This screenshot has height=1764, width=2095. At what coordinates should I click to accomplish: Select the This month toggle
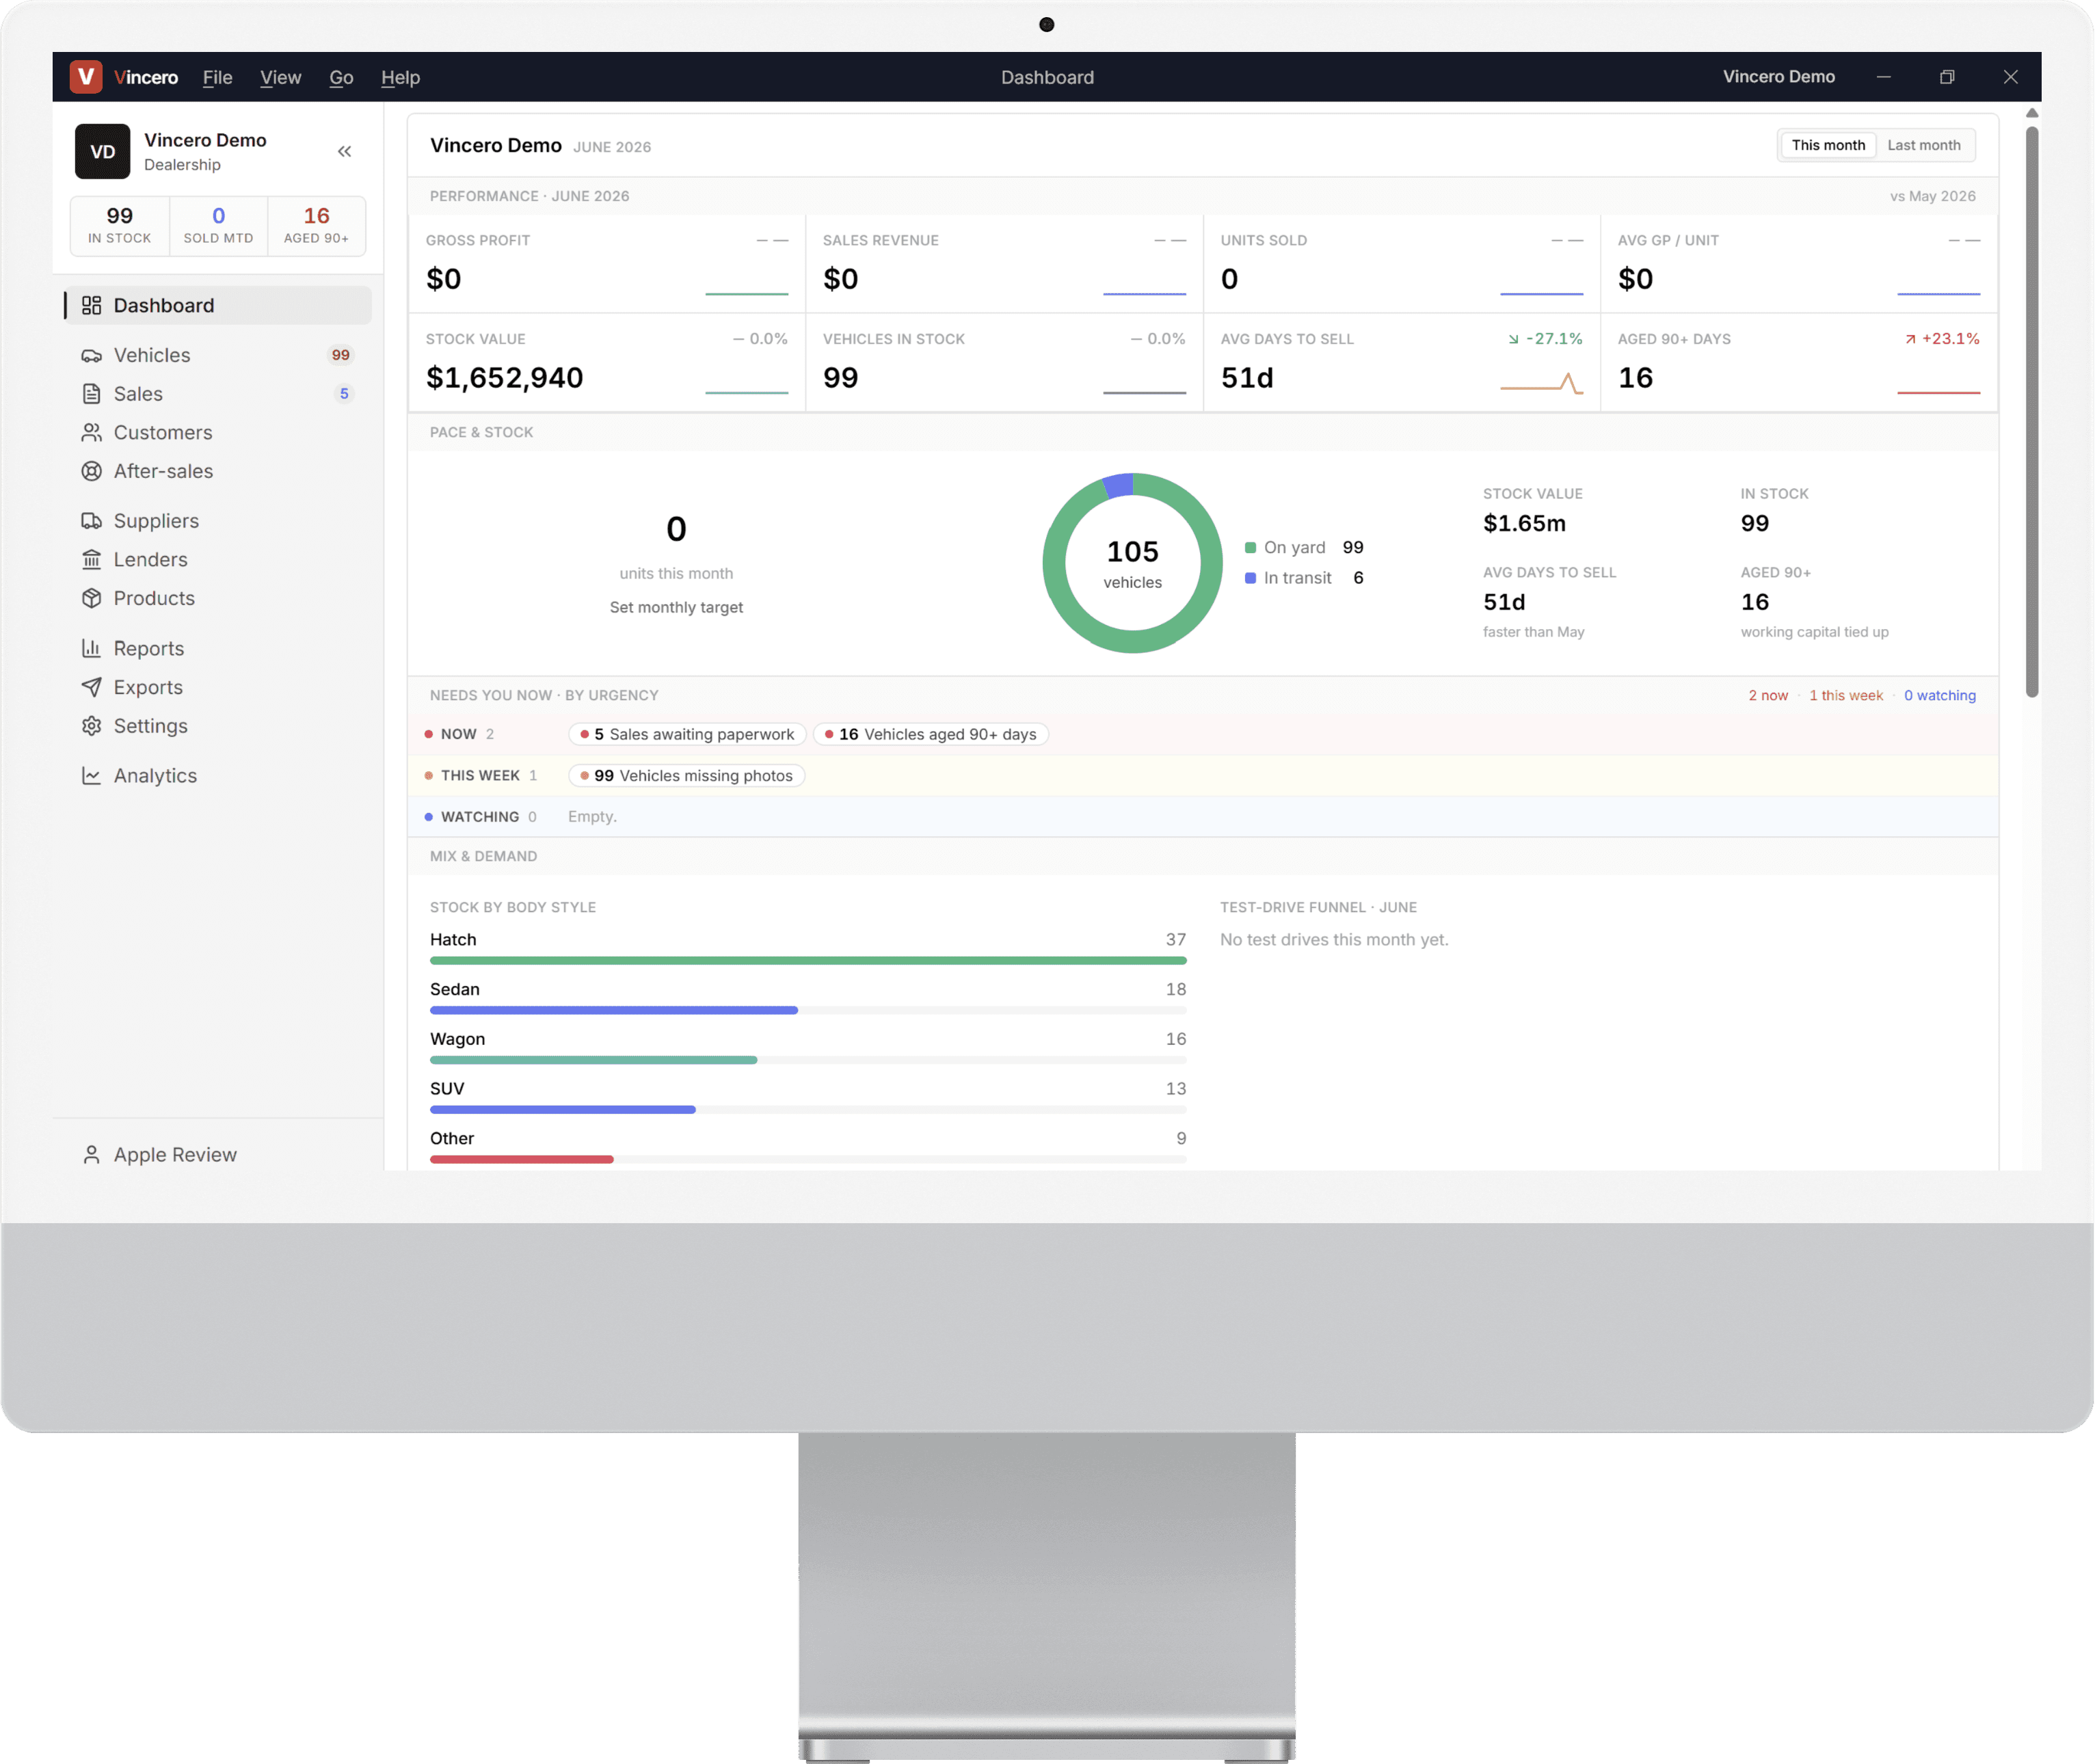click(x=1828, y=145)
